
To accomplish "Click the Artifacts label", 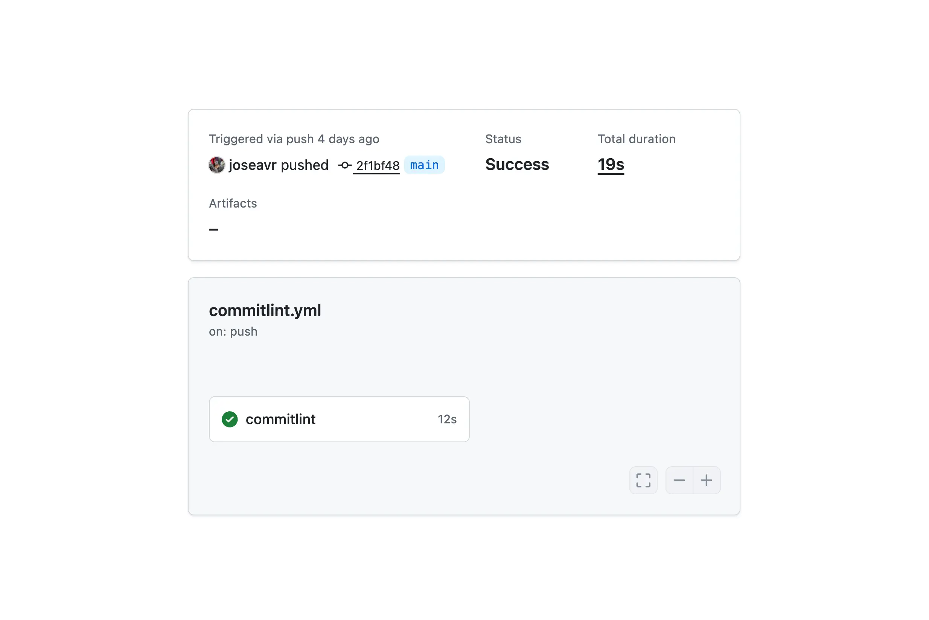I will click(x=233, y=203).
